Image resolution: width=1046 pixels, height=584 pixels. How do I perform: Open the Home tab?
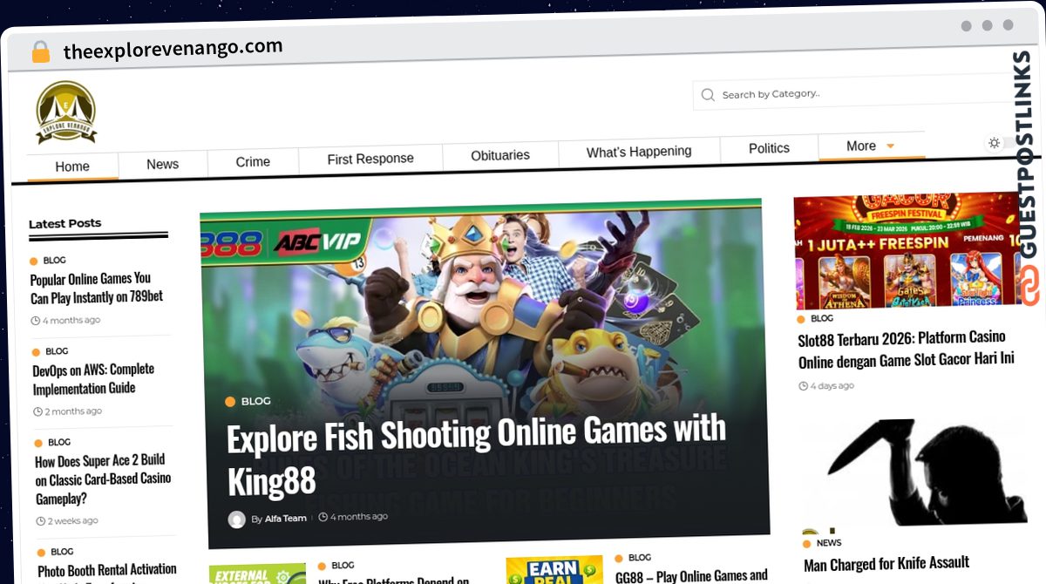(72, 166)
